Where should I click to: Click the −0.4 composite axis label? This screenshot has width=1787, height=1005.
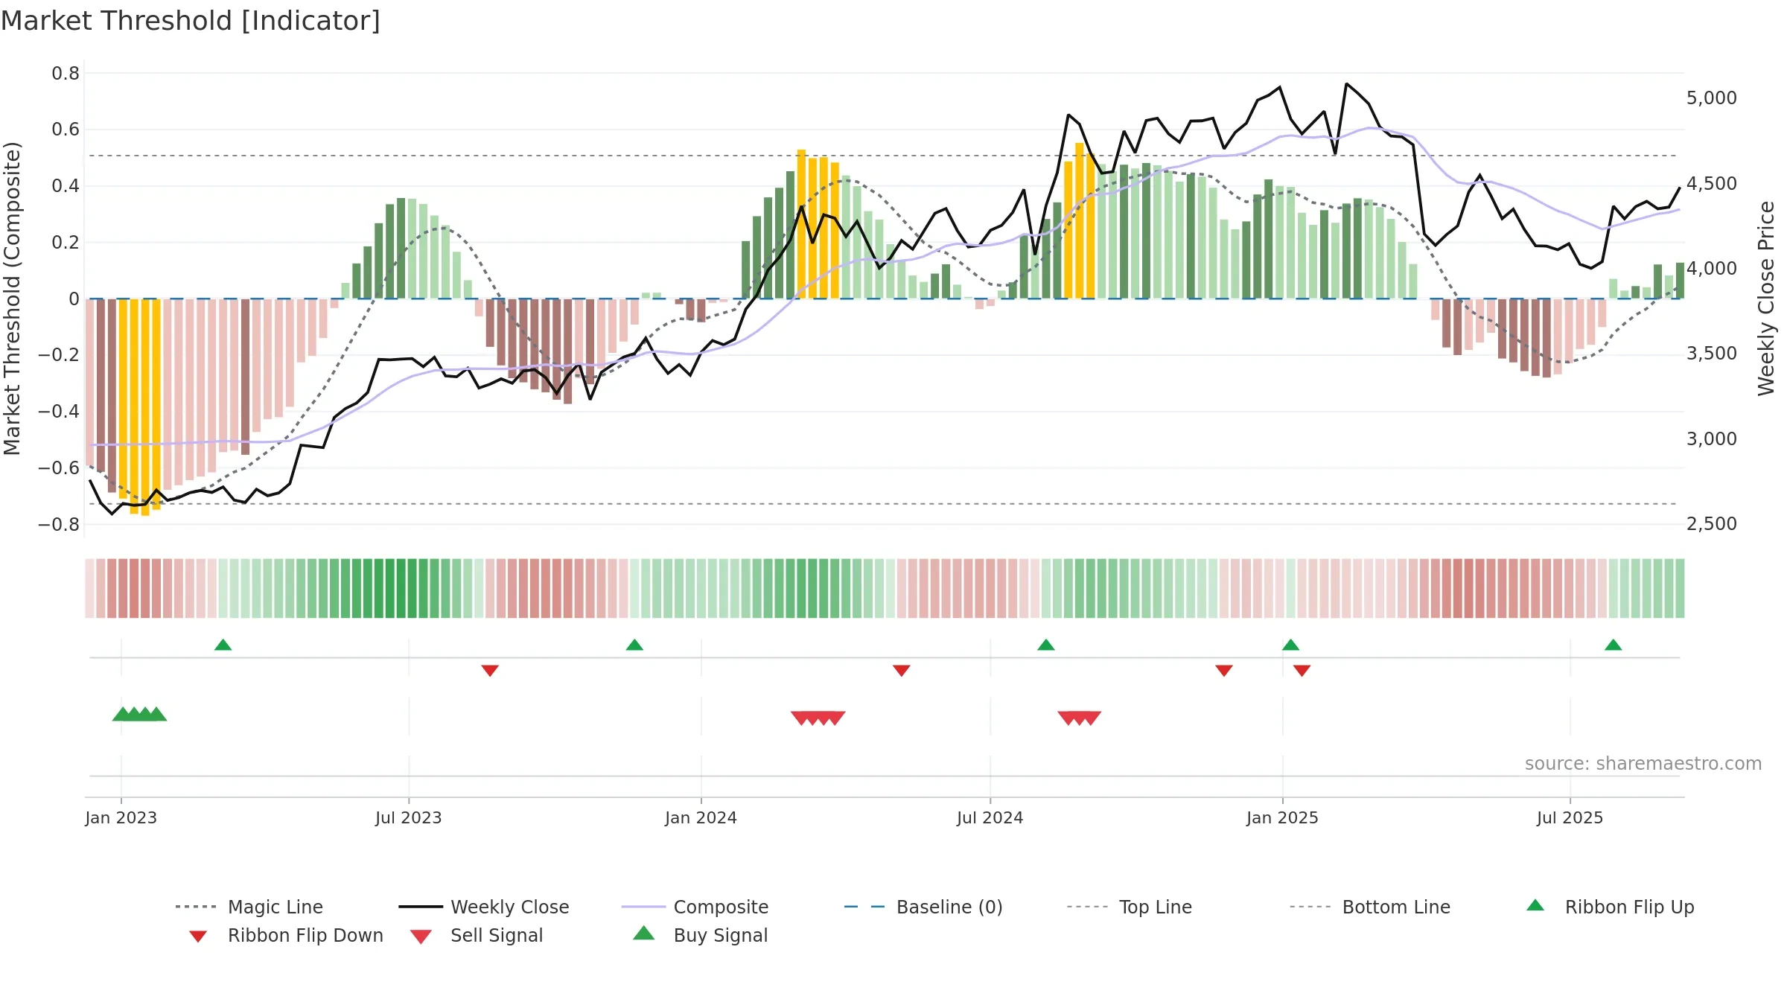(x=59, y=412)
